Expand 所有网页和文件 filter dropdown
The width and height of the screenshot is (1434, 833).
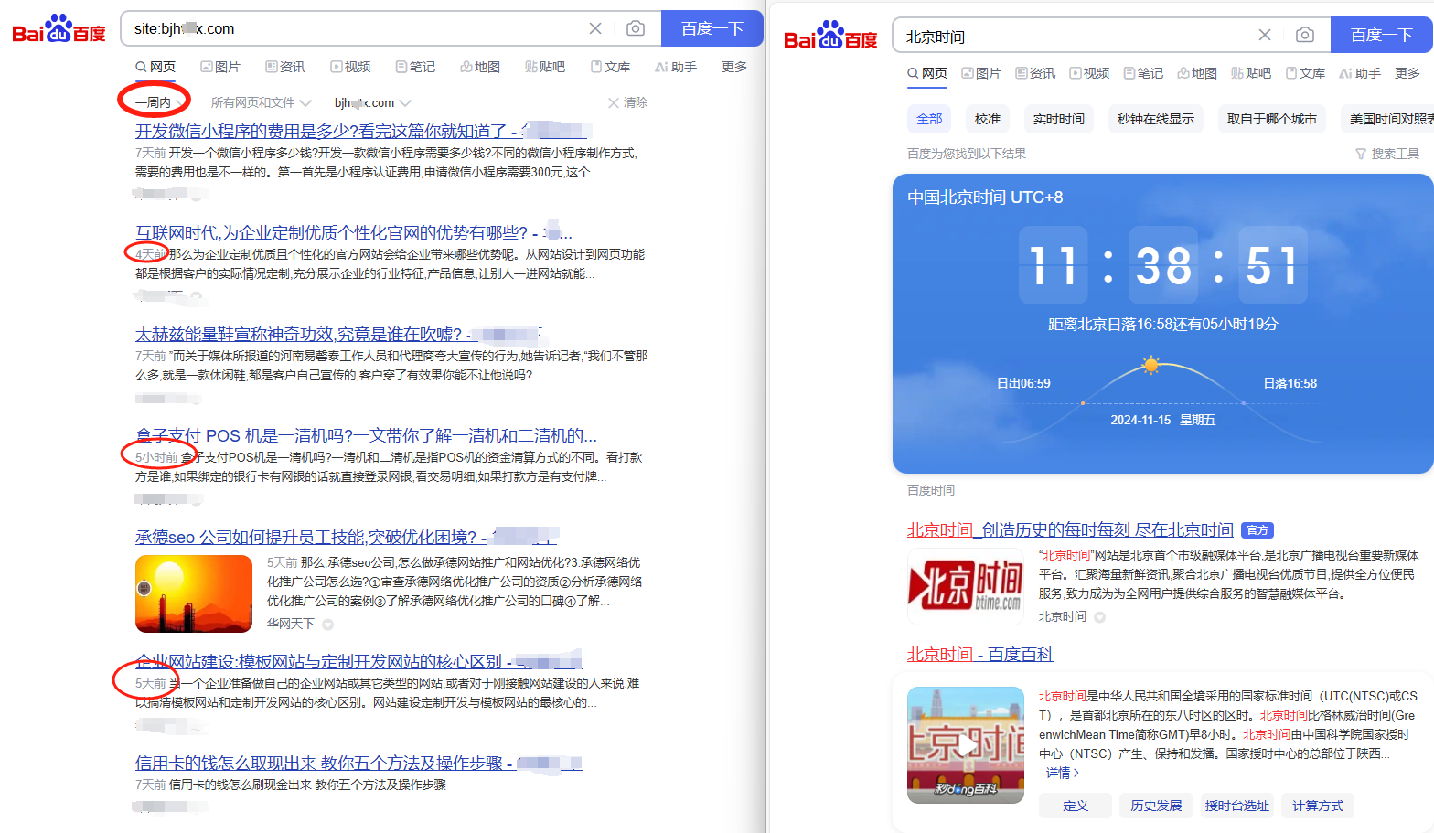[262, 102]
